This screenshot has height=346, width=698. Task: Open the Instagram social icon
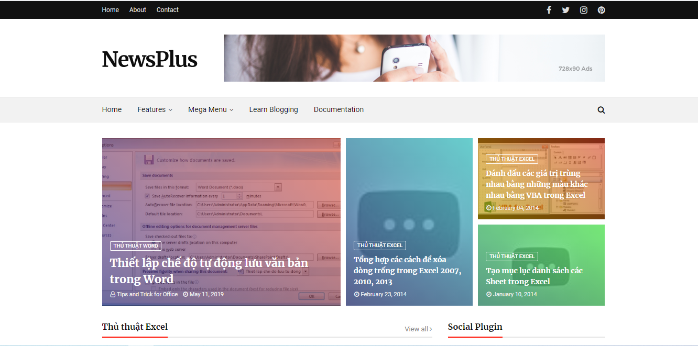coord(583,10)
